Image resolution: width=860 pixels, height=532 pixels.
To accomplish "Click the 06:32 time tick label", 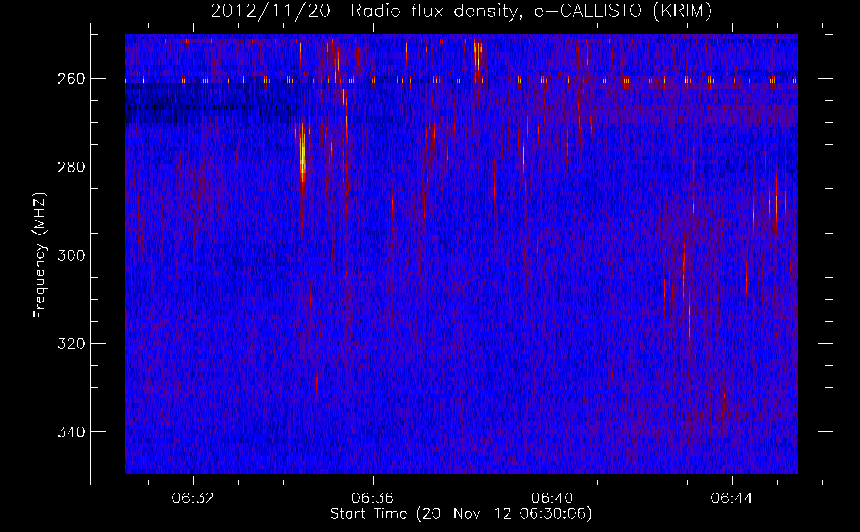I will coord(193,498).
